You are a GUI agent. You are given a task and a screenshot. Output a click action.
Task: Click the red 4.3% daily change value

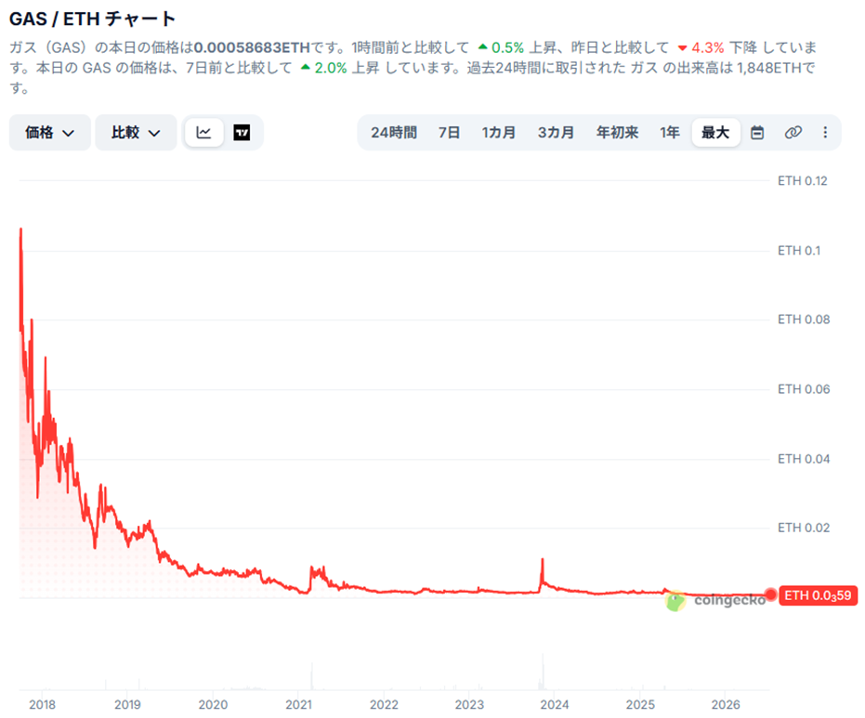tap(708, 48)
